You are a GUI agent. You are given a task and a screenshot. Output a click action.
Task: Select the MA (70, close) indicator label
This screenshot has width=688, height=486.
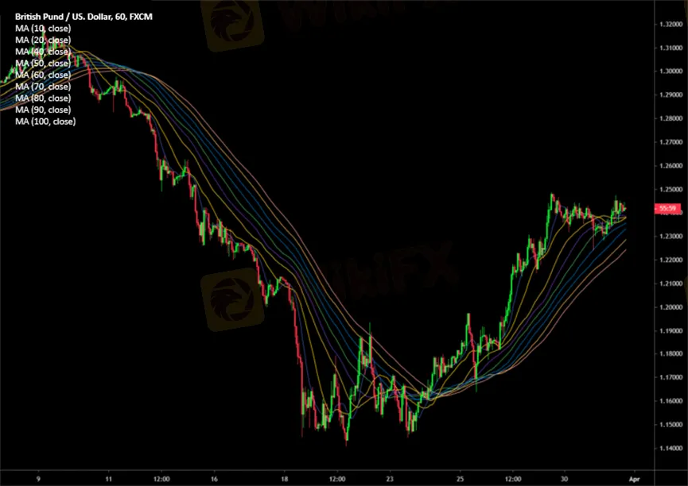tap(43, 87)
